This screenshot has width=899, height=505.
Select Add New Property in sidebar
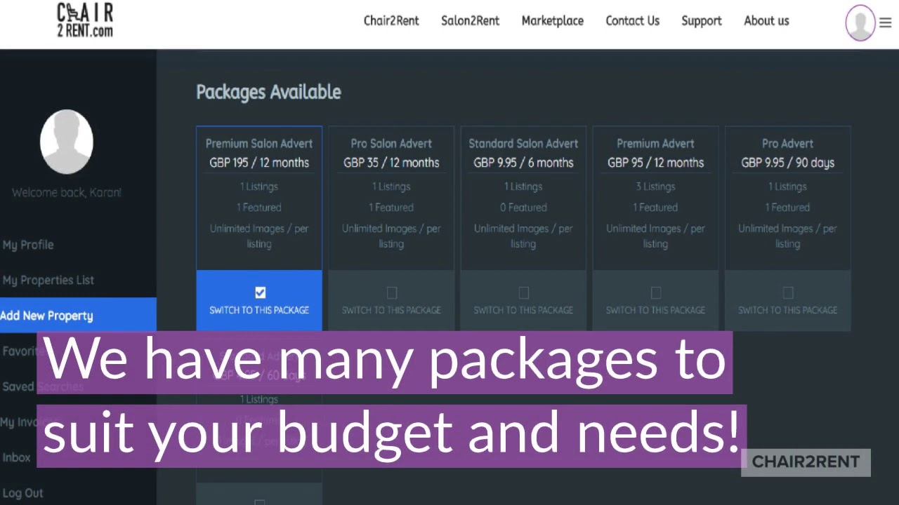tap(78, 315)
